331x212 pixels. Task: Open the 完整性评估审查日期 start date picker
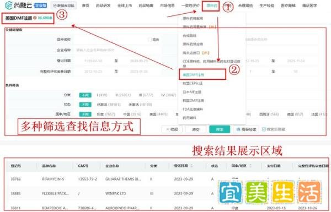point(93,72)
